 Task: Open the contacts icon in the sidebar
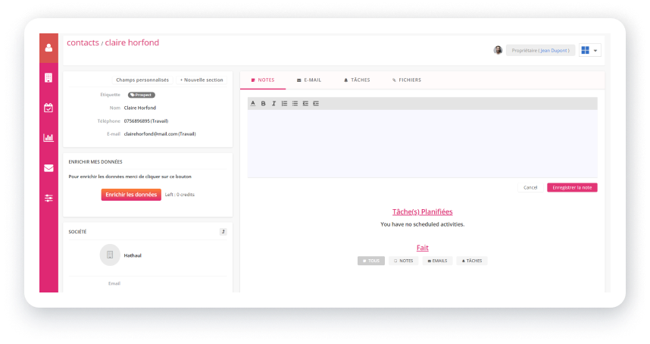click(x=48, y=48)
